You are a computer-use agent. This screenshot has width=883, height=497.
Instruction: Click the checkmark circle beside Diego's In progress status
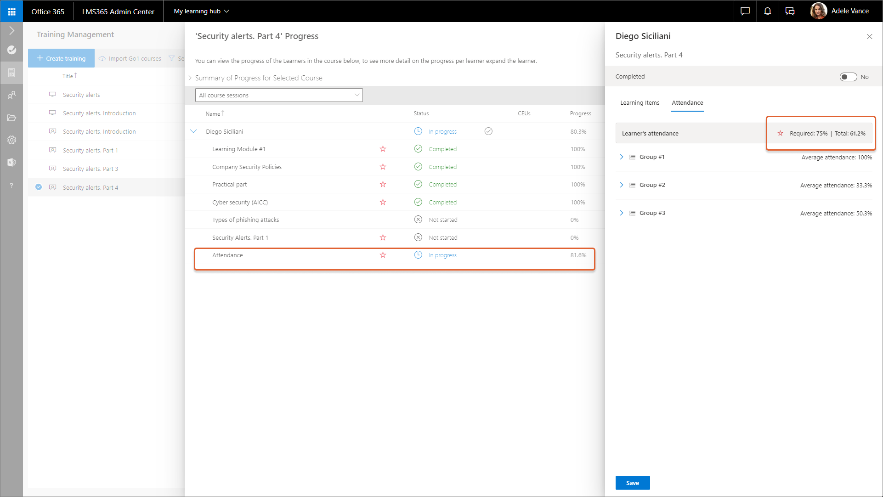[x=488, y=131]
